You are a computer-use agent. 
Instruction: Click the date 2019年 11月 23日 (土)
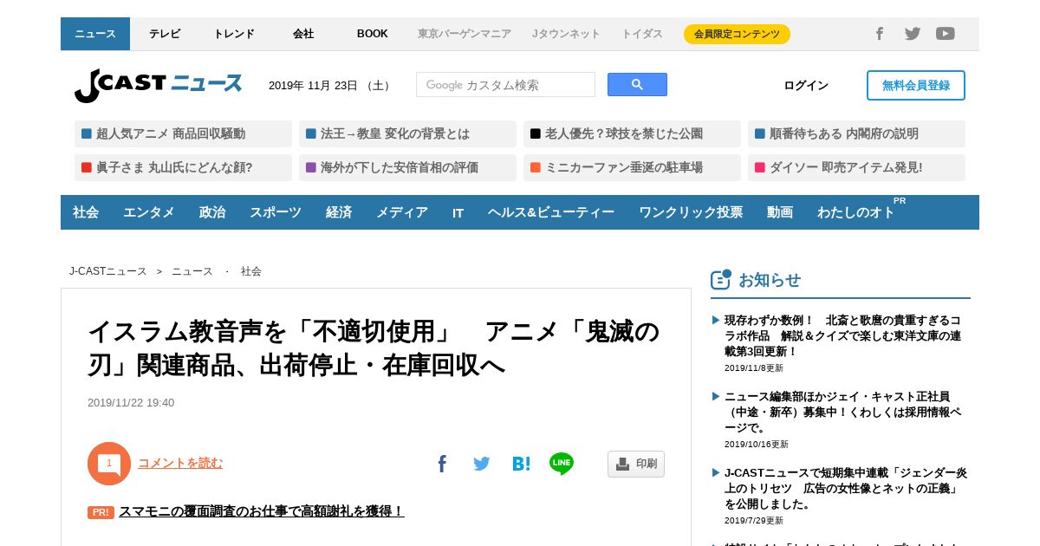click(329, 86)
